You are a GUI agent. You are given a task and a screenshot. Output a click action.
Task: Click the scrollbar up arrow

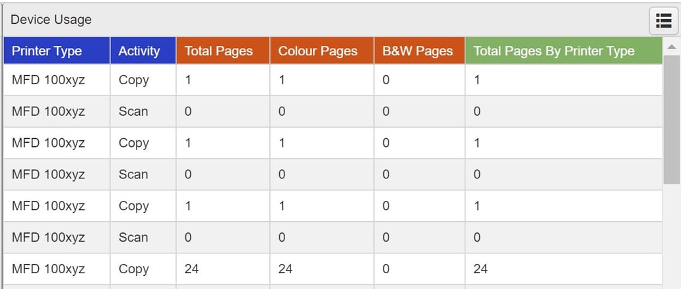click(x=671, y=47)
